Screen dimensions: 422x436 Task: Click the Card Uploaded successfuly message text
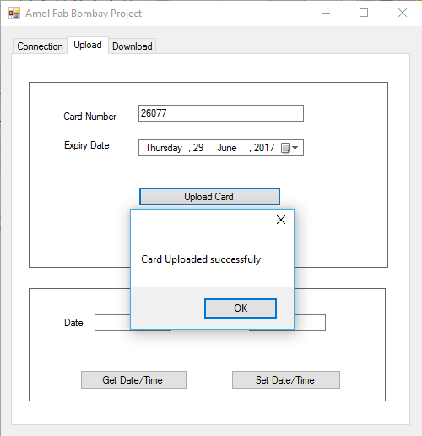coord(201,259)
